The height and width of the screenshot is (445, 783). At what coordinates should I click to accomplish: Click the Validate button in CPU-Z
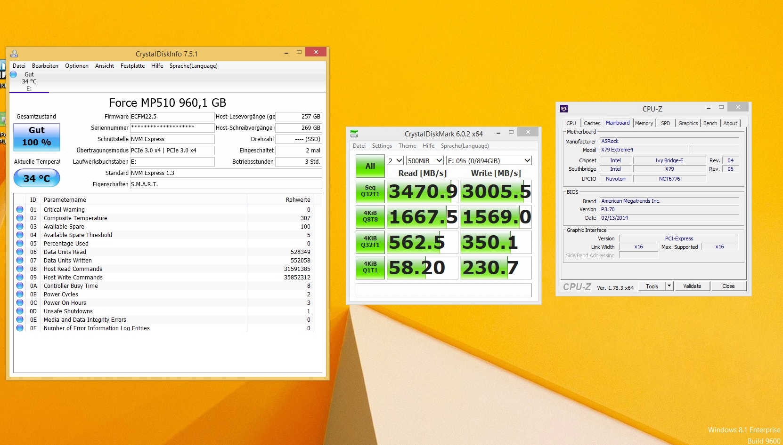692,286
